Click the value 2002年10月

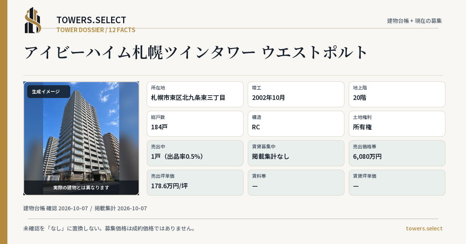(268, 98)
